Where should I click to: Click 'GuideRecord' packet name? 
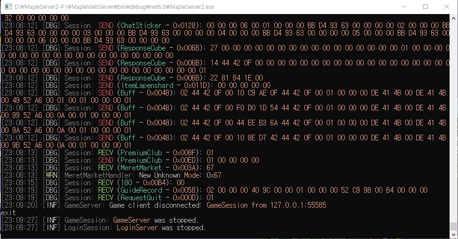[x=141, y=190]
